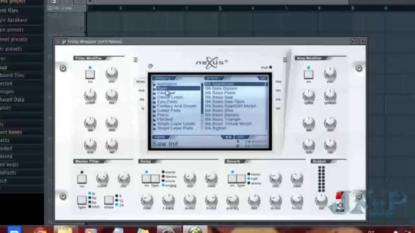This screenshot has height=233, width=415.
Task: Click the Filter Modifier env knob
Action: point(112,74)
